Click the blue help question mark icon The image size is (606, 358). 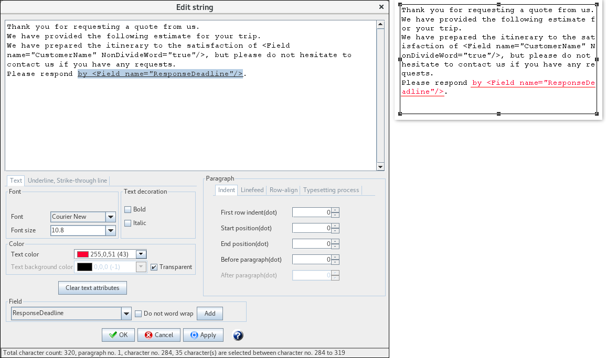click(x=238, y=335)
